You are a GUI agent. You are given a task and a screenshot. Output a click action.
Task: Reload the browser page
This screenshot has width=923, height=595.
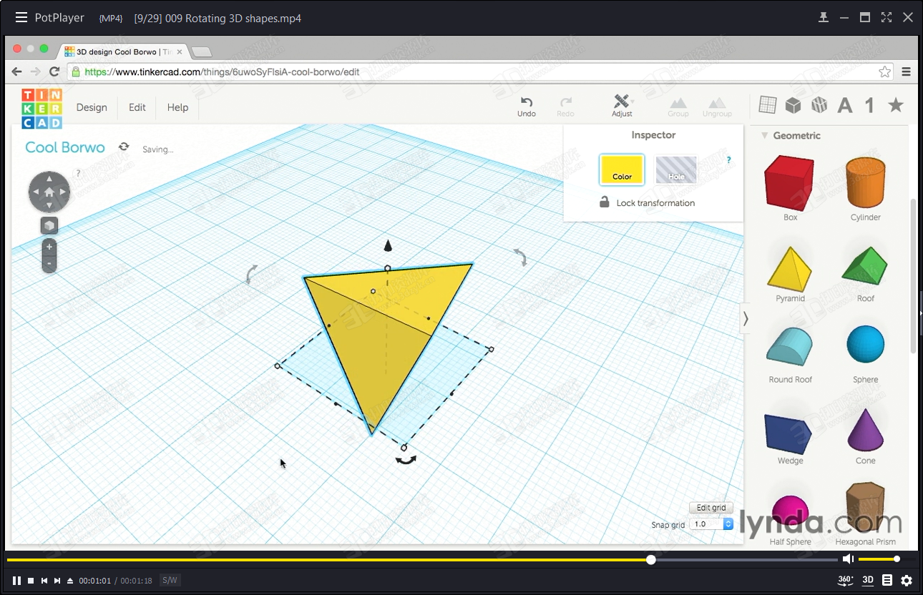tap(54, 72)
